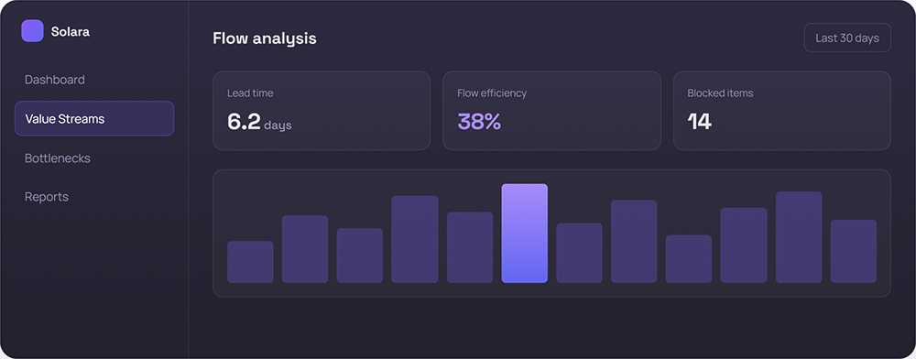
Task: Click the last bar on the chart's right end
Action: pyautogui.click(x=854, y=252)
